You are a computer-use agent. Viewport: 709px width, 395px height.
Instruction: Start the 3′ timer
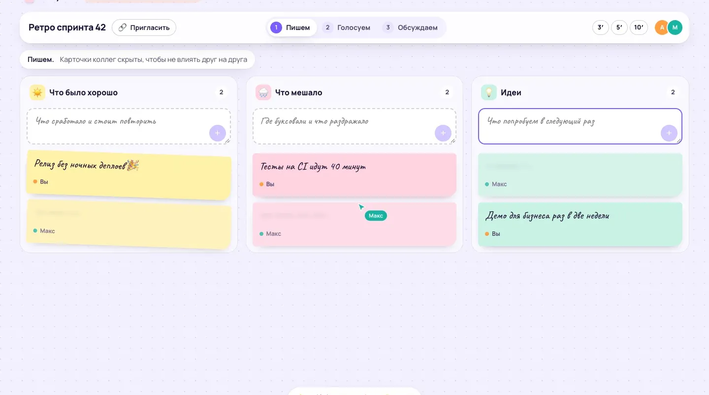601,28
